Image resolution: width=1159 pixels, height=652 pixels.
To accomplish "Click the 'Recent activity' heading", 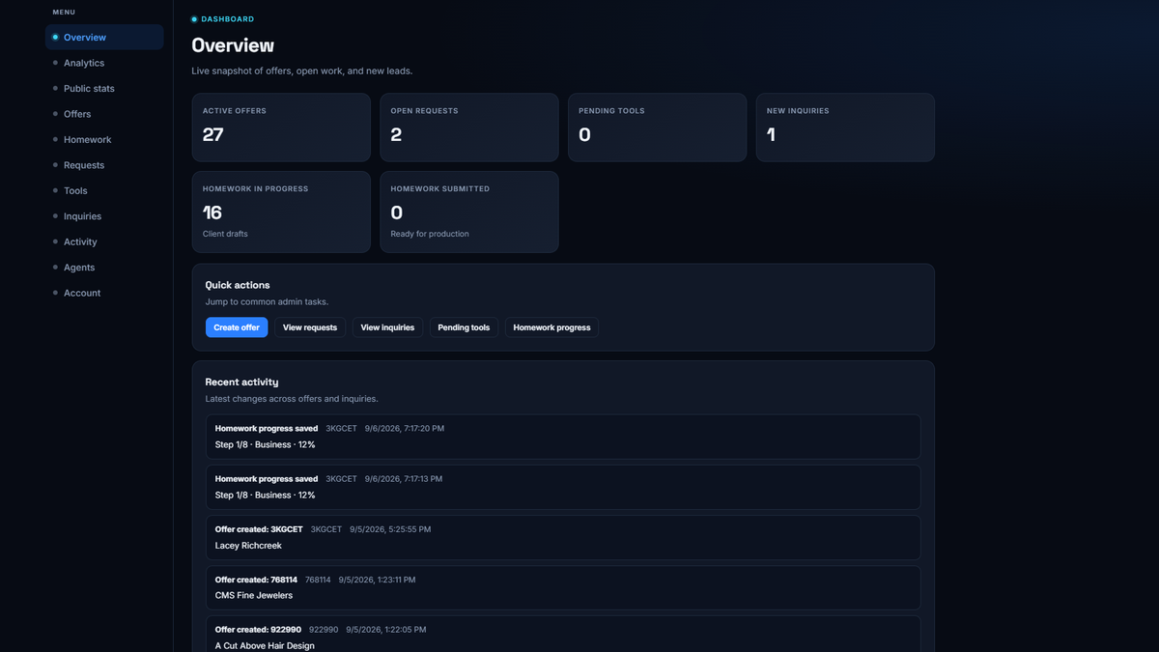I will 241,383.
